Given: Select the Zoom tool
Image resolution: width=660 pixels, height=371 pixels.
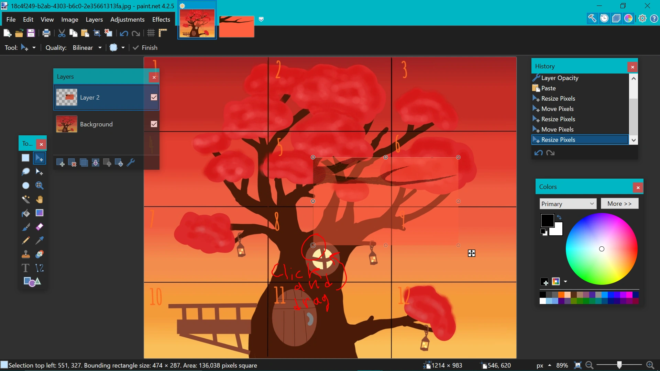Looking at the screenshot, I should [x=40, y=185].
